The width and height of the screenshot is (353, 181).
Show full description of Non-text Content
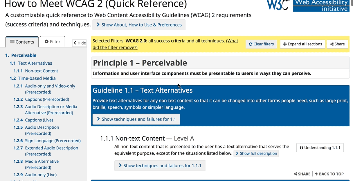(x=256, y=153)
